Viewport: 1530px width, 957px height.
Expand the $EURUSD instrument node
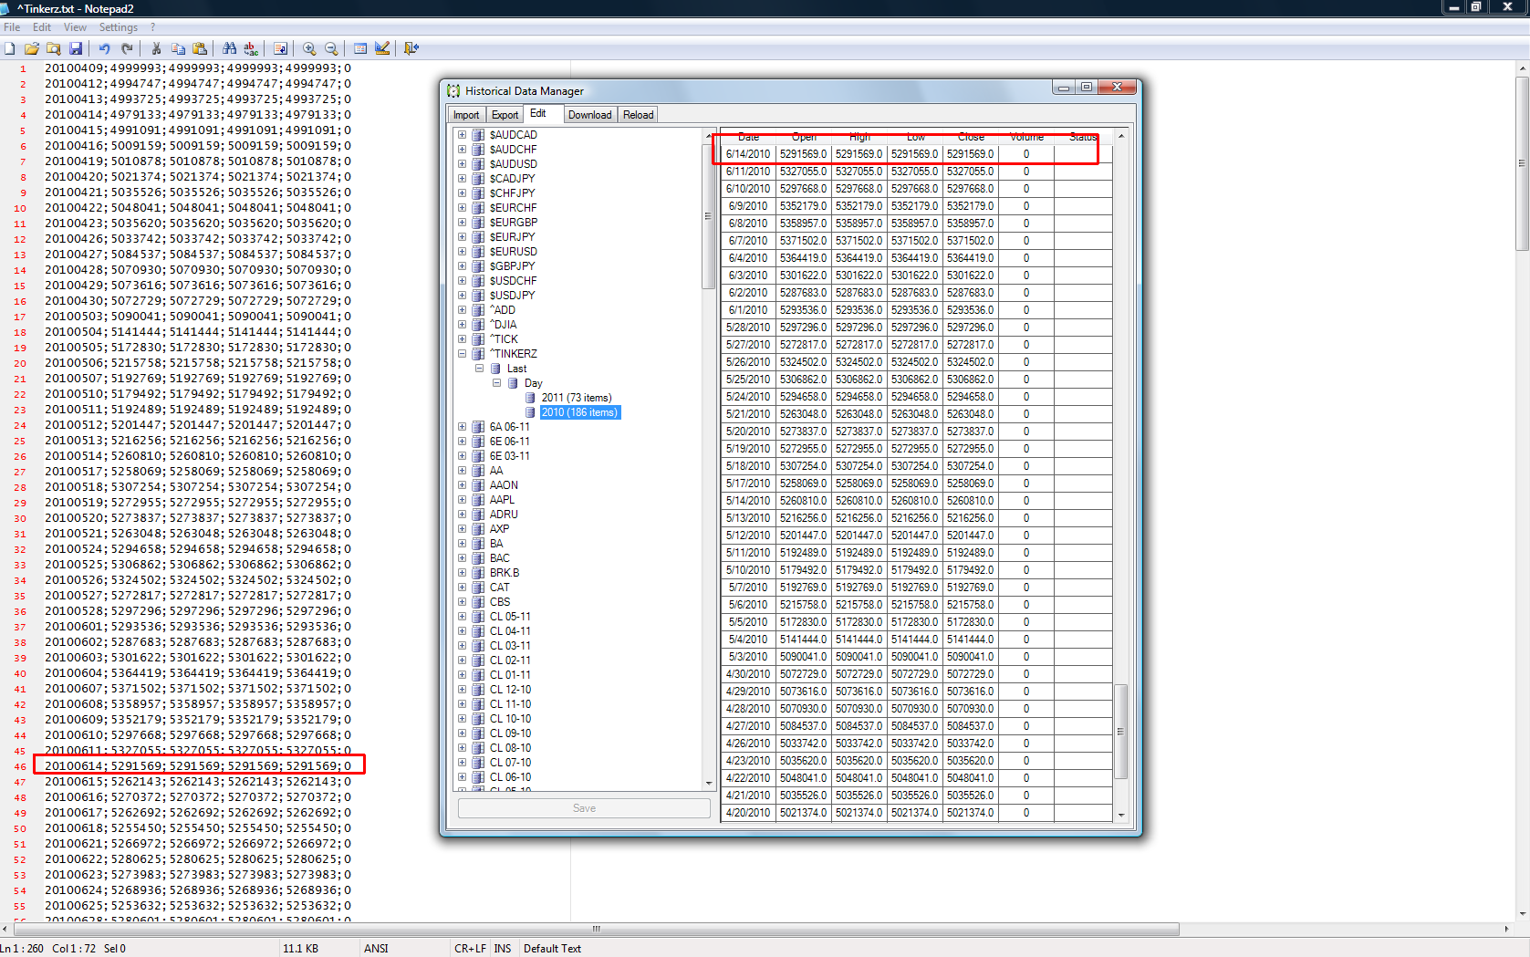[462, 252]
